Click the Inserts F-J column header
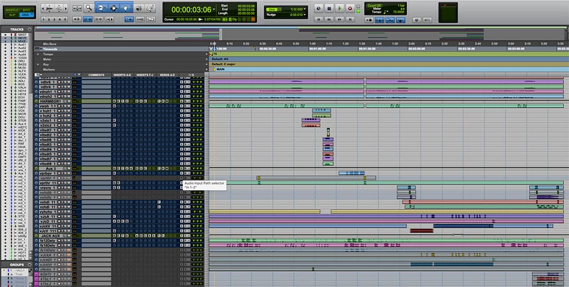 click(x=145, y=75)
